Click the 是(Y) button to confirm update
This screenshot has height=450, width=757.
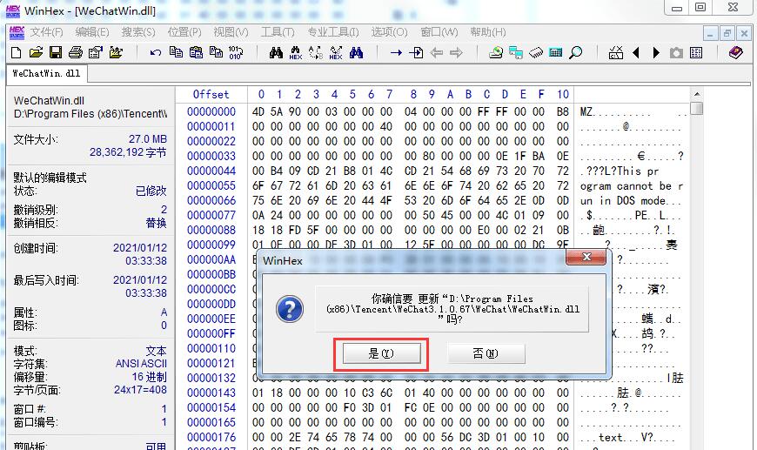tap(381, 353)
